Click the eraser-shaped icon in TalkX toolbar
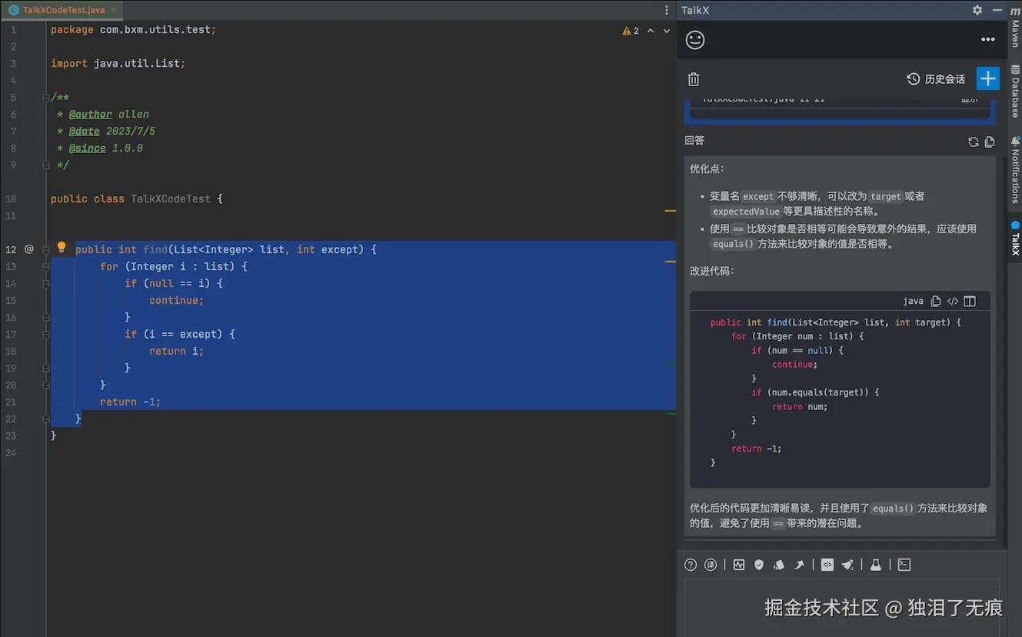1022x637 pixels. pos(779,565)
